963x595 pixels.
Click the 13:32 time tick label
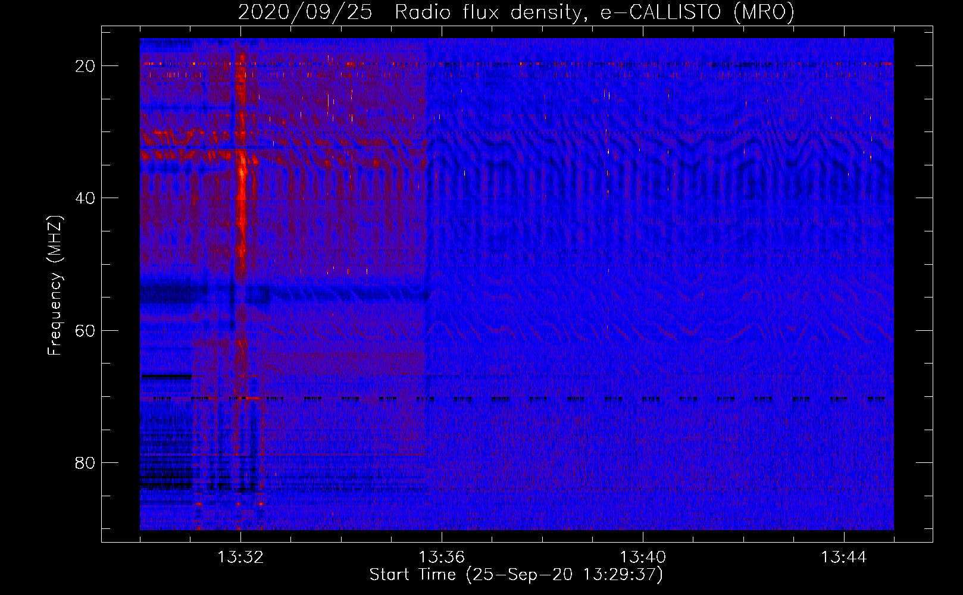pyautogui.click(x=240, y=558)
